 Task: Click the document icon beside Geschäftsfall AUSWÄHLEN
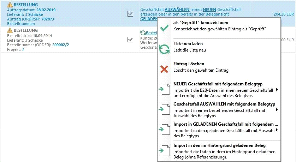[x=164, y=109]
